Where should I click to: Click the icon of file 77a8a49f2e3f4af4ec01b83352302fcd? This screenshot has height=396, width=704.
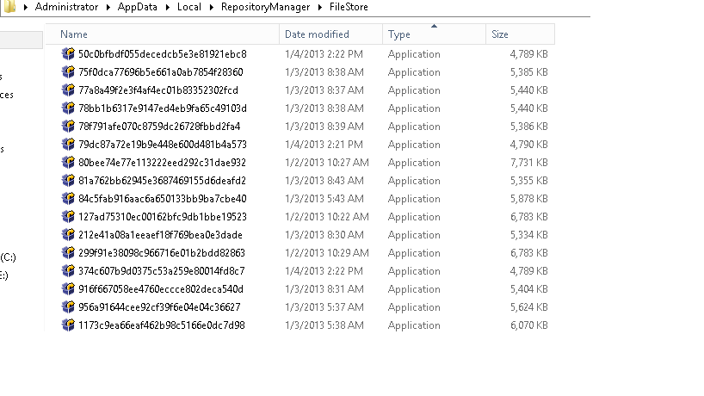pyautogui.click(x=68, y=90)
